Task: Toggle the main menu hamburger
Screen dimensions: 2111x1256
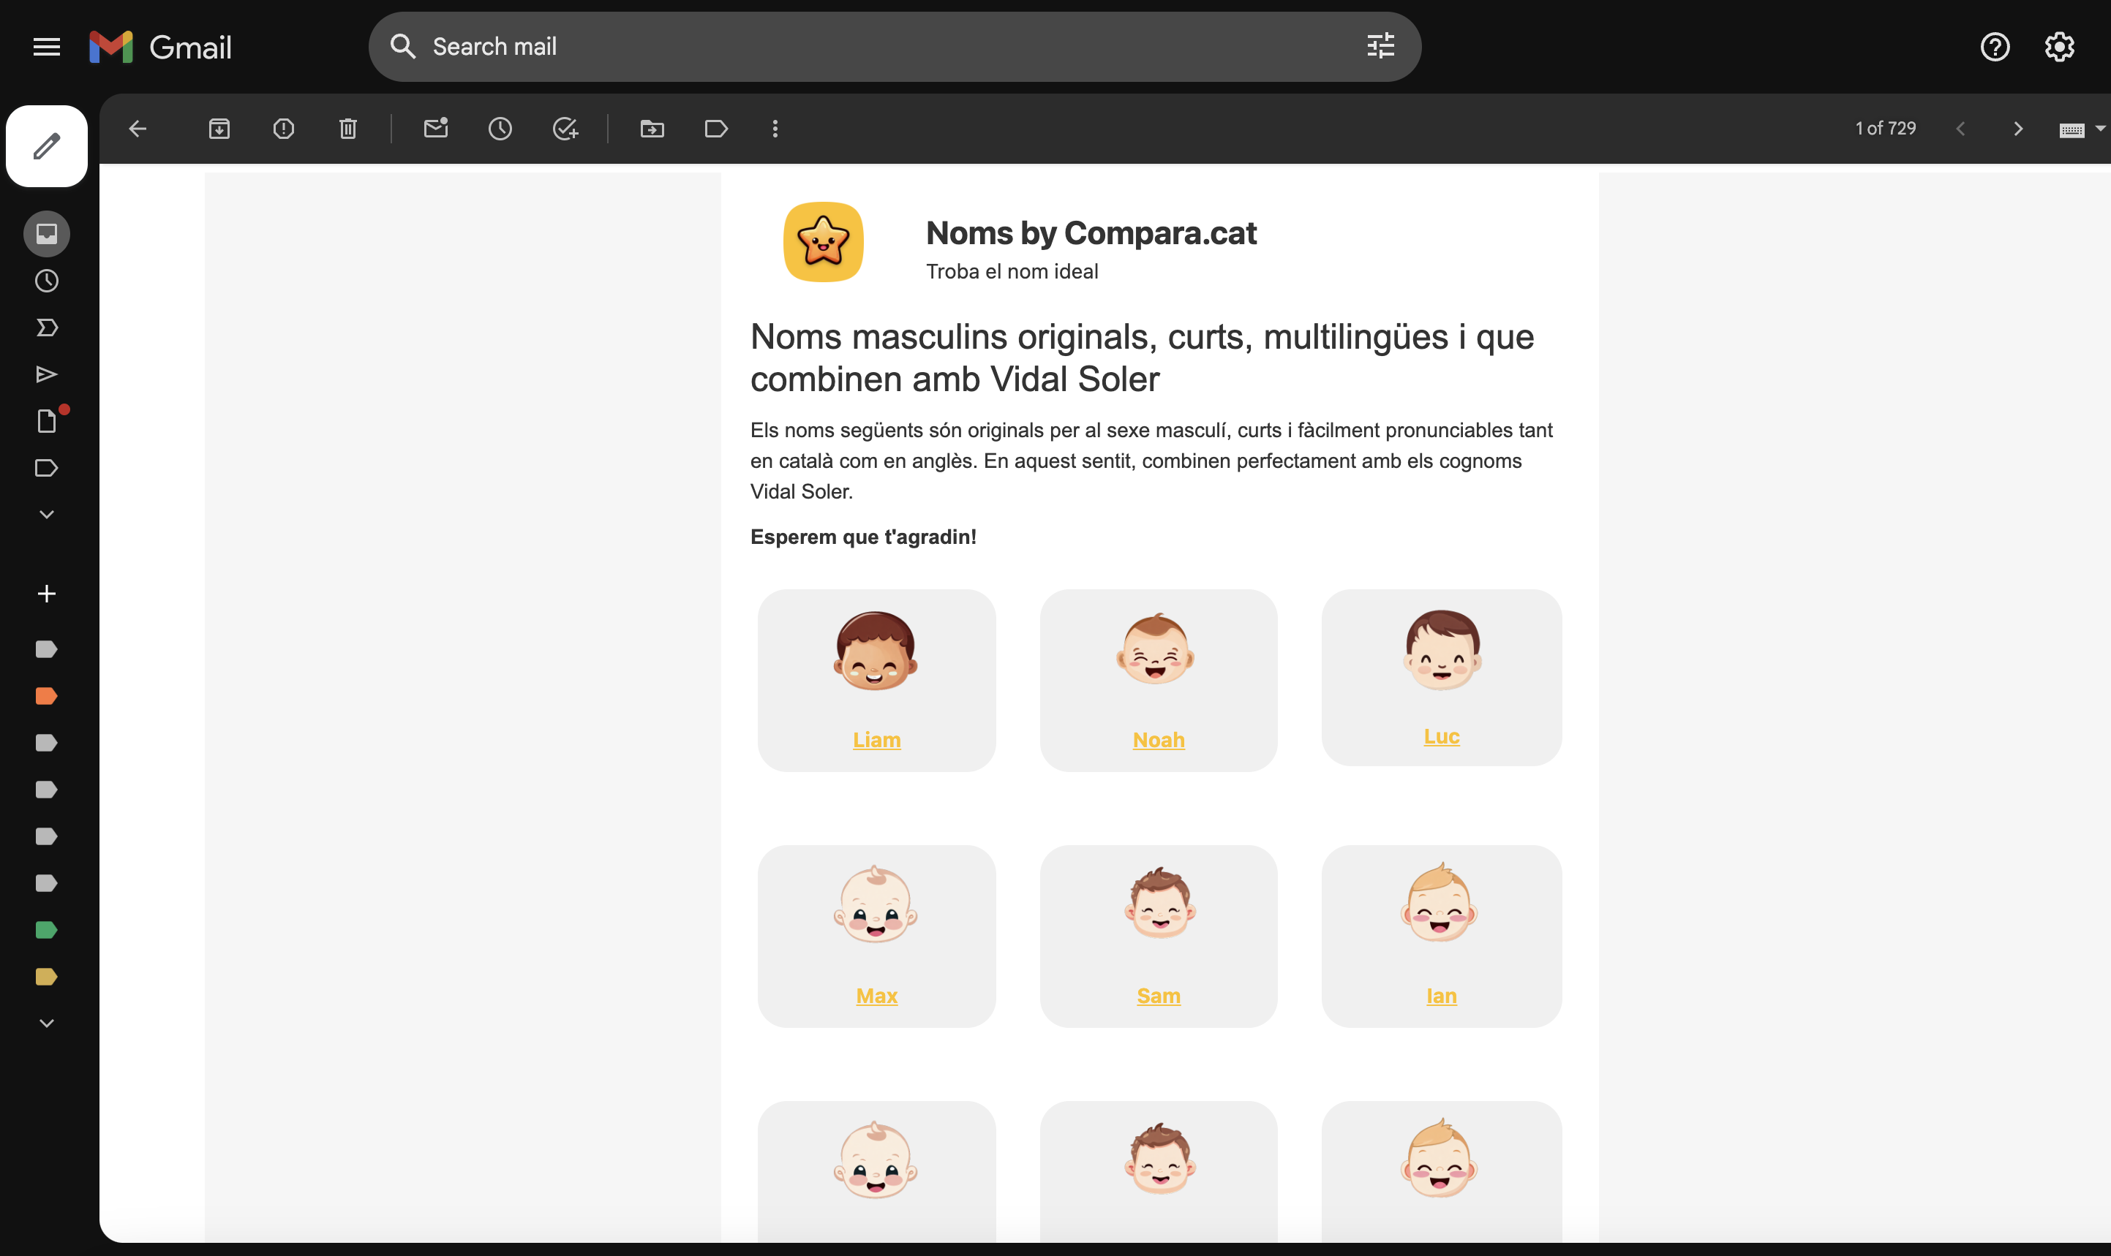Action: point(47,48)
